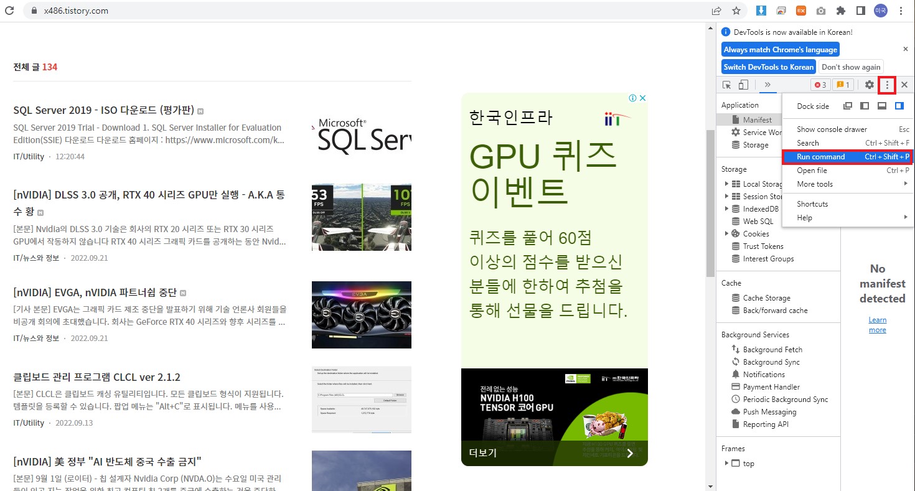Open the Extensions puzzle-piece icon

click(x=841, y=11)
